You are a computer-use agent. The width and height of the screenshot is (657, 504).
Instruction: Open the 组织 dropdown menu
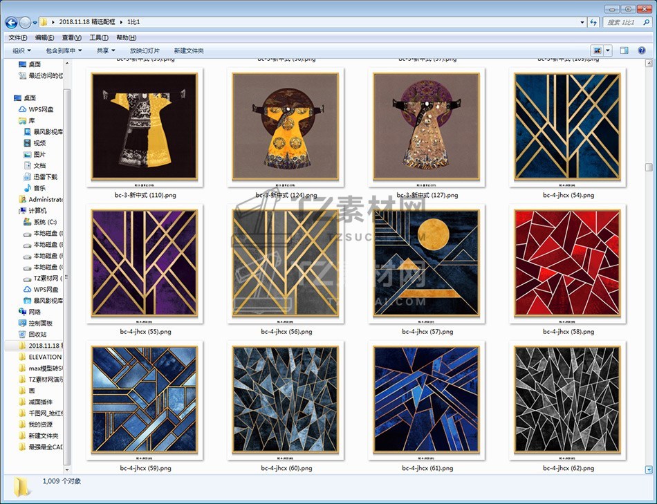(21, 50)
